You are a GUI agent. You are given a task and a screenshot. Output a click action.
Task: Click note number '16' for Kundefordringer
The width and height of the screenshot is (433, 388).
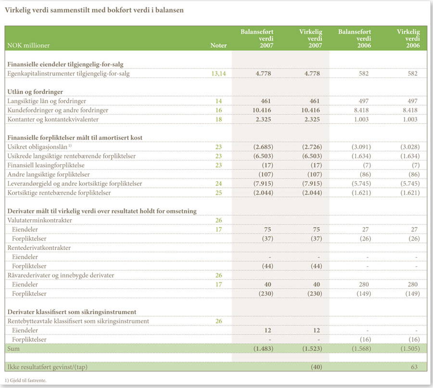218,111
